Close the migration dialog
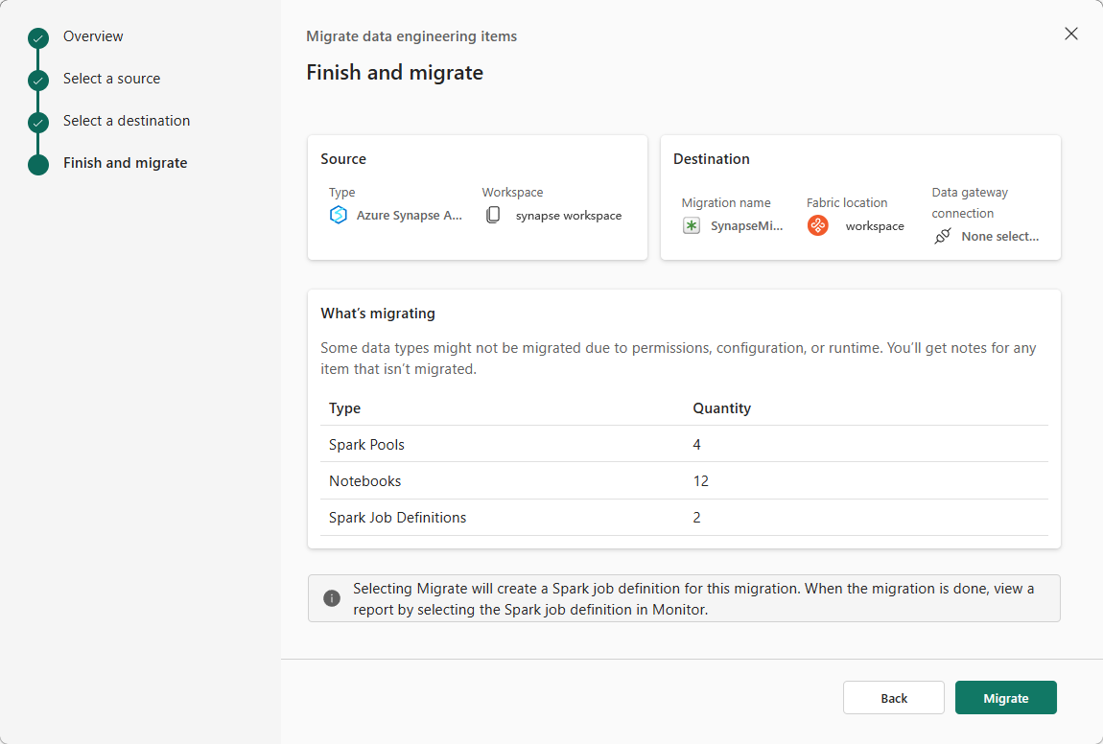The image size is (1103, 744). tap(1070, 34)
